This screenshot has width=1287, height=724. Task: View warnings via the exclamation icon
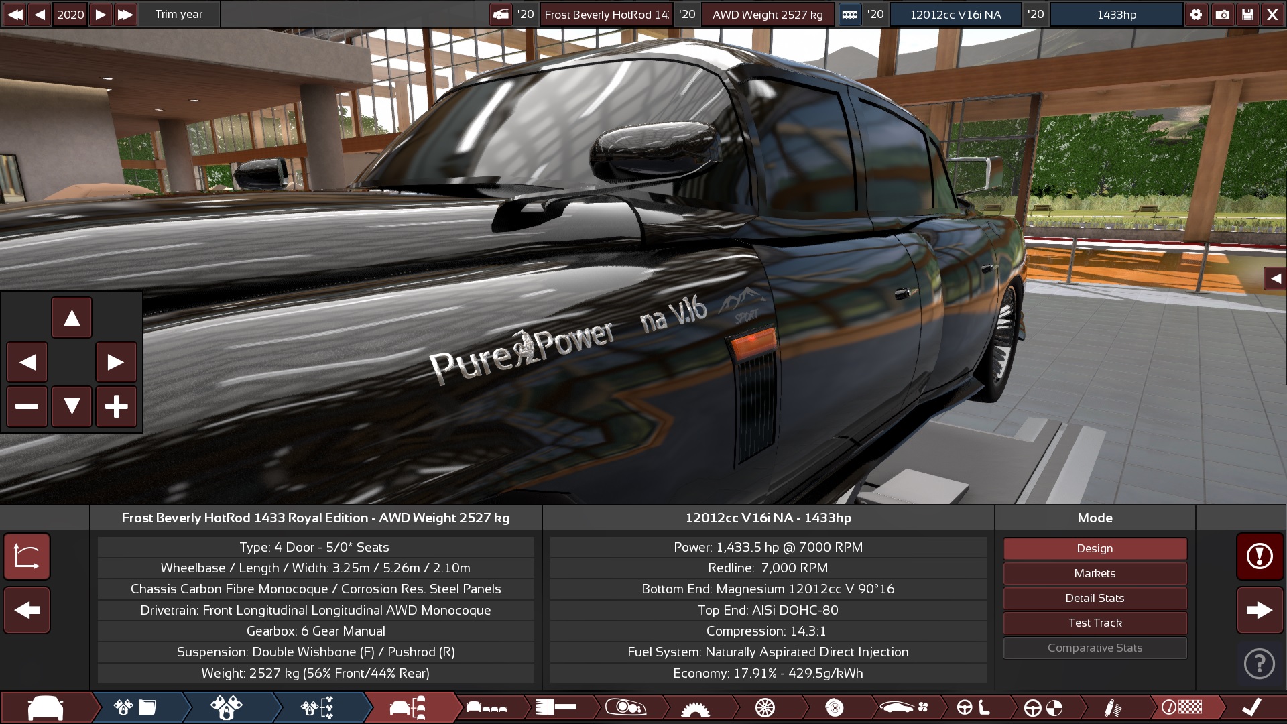1259,557
